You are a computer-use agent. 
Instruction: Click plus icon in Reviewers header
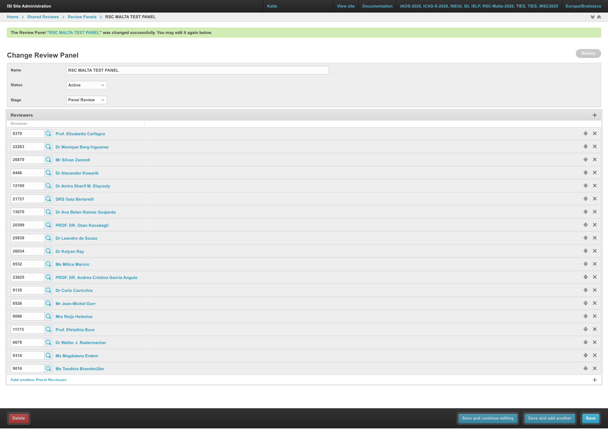tap(595, 115)
